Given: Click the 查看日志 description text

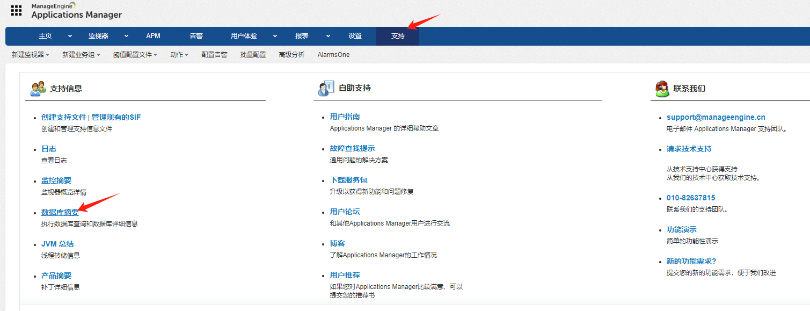Looking at the screenshot, I should pos(54,161).
